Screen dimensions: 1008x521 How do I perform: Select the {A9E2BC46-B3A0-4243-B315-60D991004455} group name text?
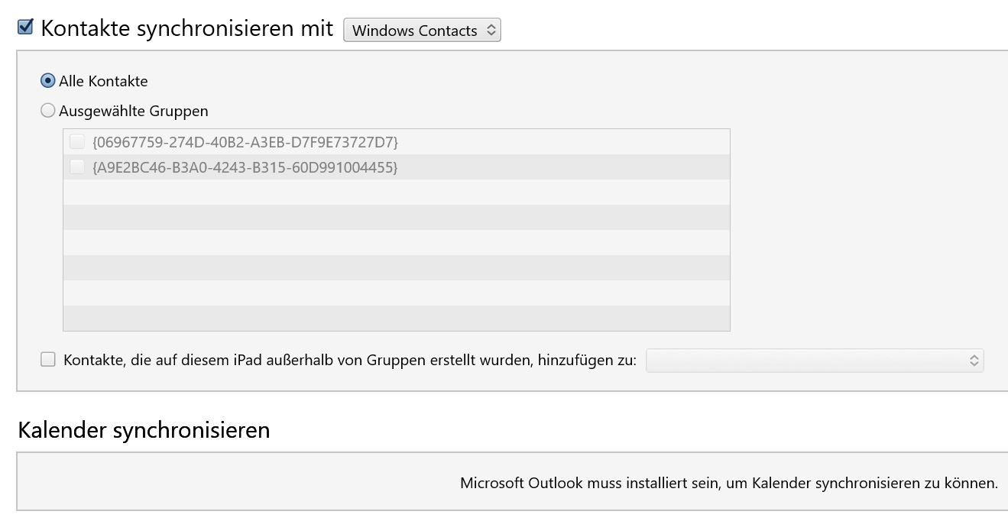245,167
